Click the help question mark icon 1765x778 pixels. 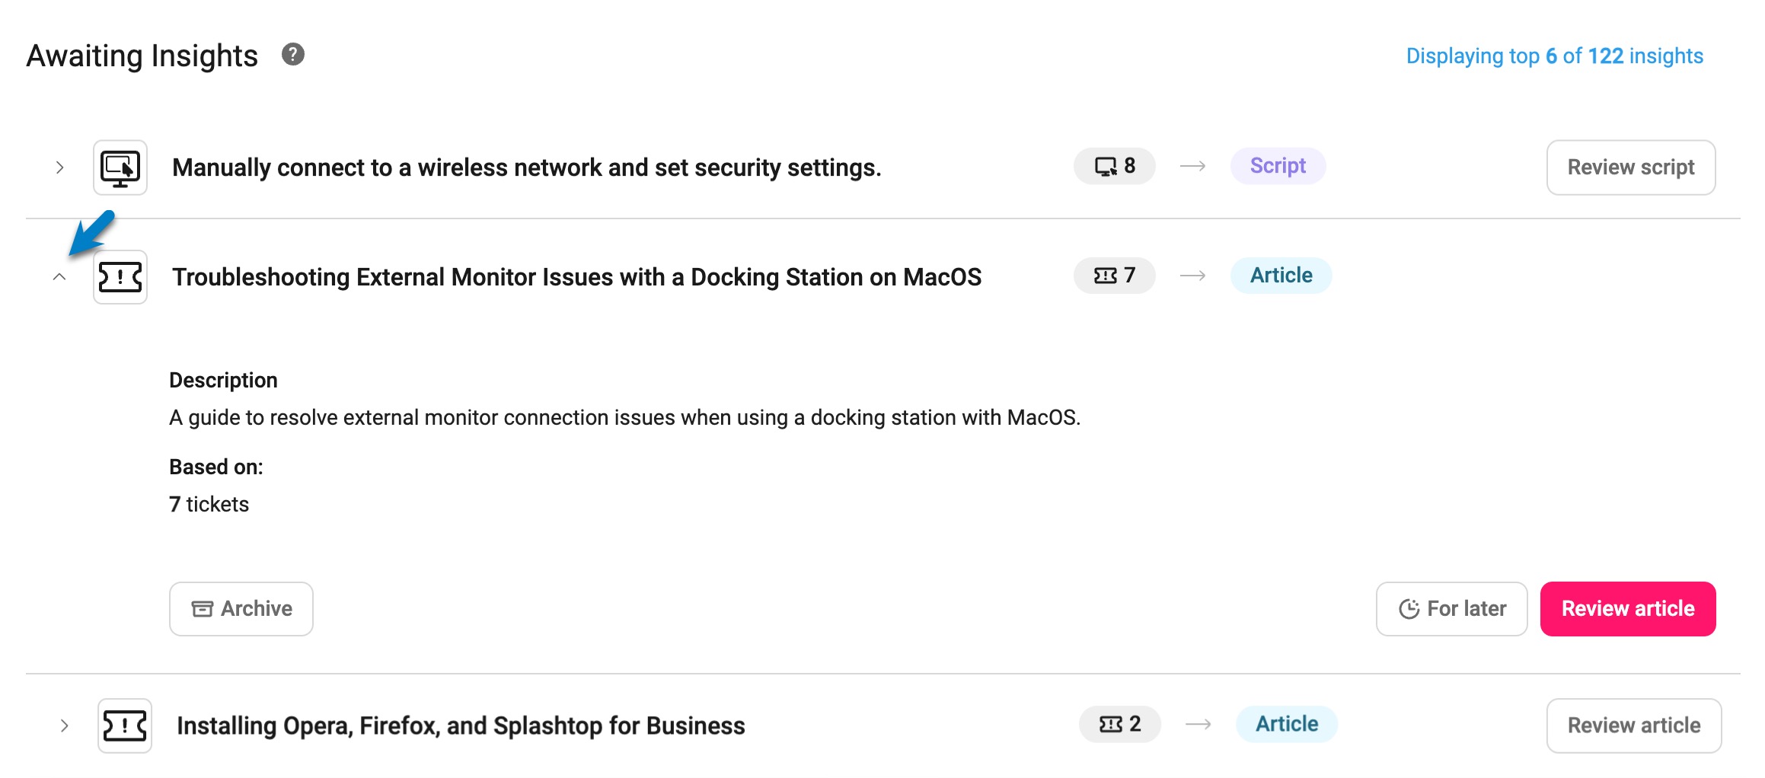(293, 55)
